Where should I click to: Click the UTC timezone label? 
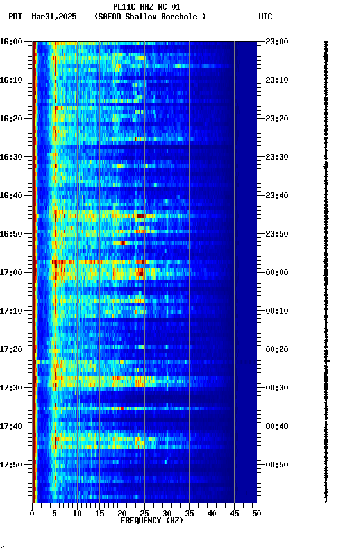(265, 17)
